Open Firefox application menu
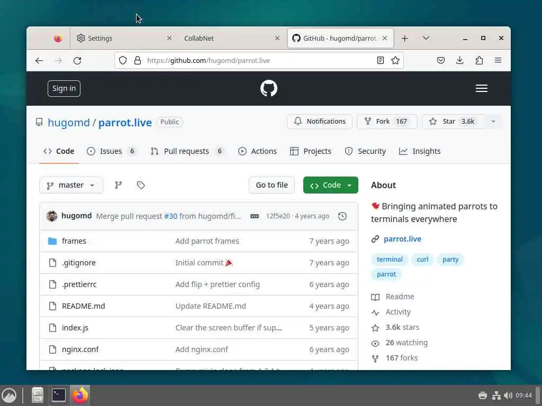 [498, 60]
